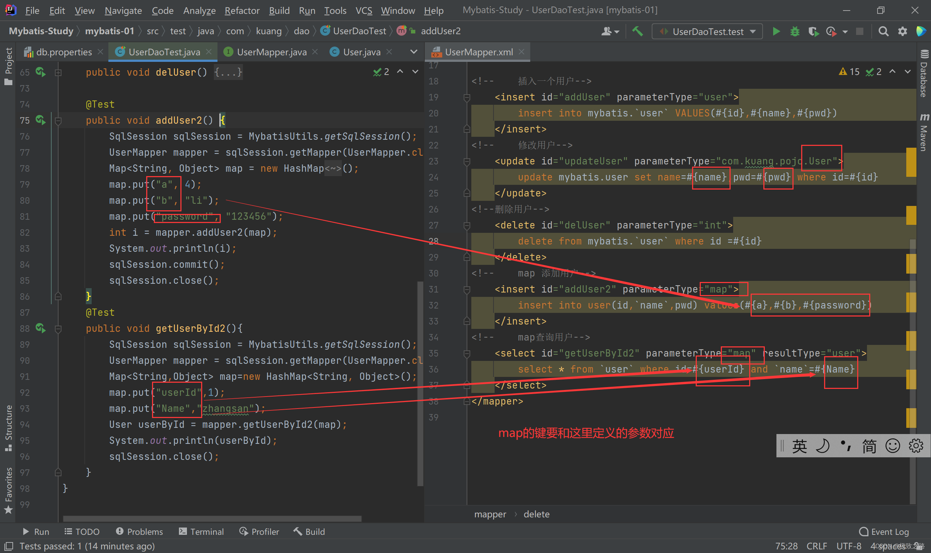The height and width of the screenshot is (553, 931).
Task: Run test gutter icon at getUserById2 line 88
Action: 40,328
